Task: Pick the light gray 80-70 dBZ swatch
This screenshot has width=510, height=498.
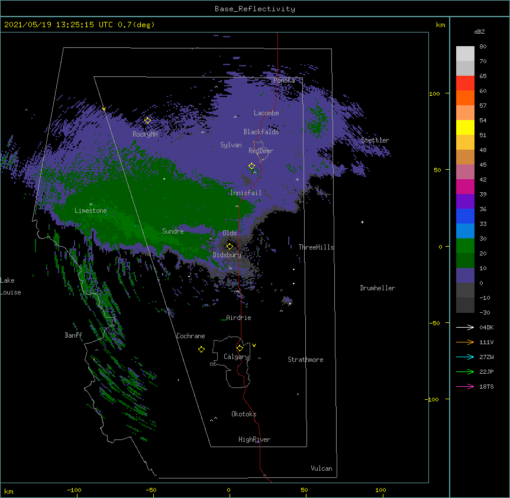Action: [465, 53]
